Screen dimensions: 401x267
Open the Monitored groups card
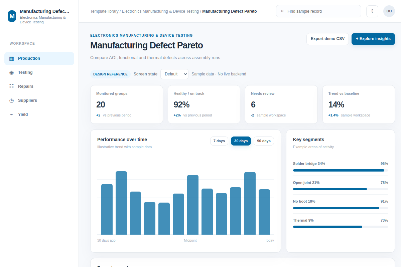tap(127, 104)
